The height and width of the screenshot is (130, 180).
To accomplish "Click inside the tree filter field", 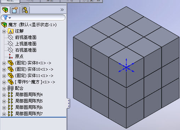I will [x=33, y=18].
